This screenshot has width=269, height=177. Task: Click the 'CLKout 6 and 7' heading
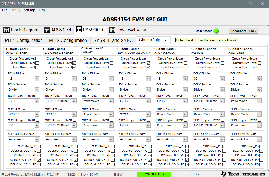[128, 49]
